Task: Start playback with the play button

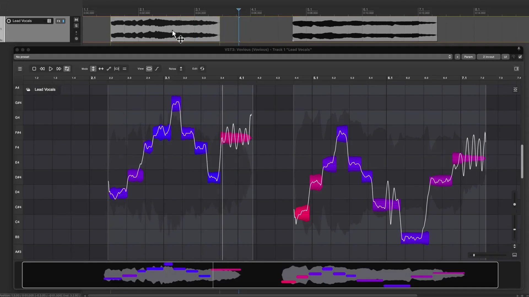Action: point(51,69)
